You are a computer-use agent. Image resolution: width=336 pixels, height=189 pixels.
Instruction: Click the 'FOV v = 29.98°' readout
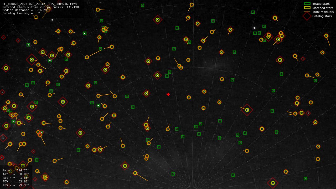pos(16,185)
